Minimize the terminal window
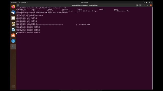The image size is (163, 91). [x=144, y=5]
